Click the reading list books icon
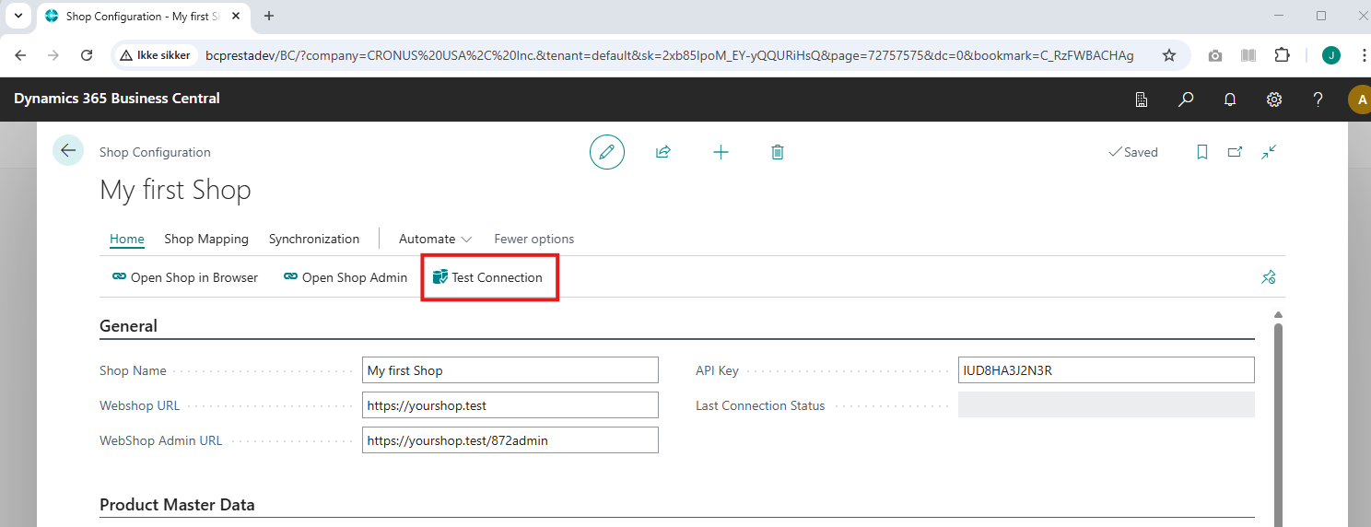 point(1248,55)
